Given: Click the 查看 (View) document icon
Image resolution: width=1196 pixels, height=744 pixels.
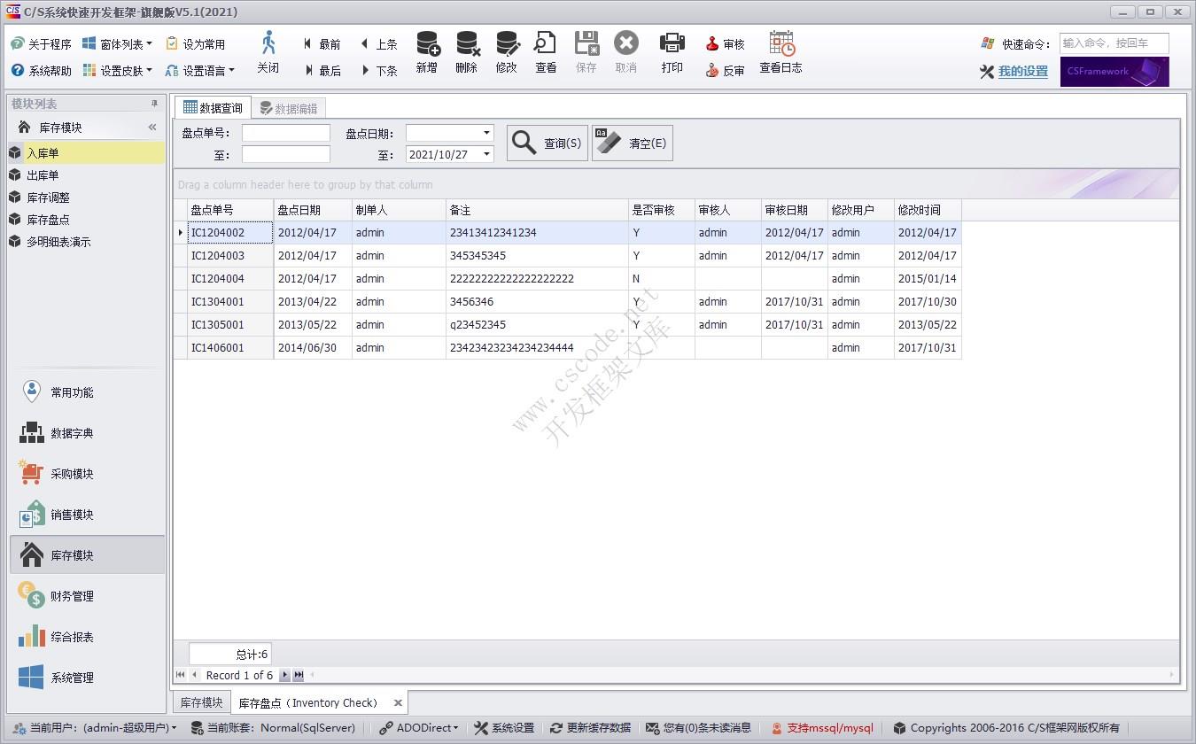Looking at the screenshot, I should (546, 44).
